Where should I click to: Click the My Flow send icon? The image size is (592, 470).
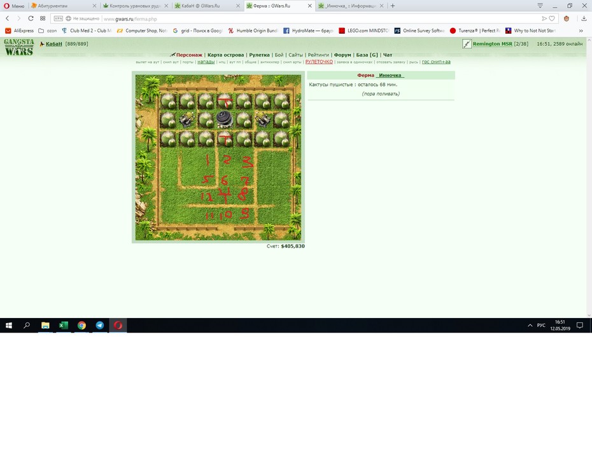click(x=544, y=18)
